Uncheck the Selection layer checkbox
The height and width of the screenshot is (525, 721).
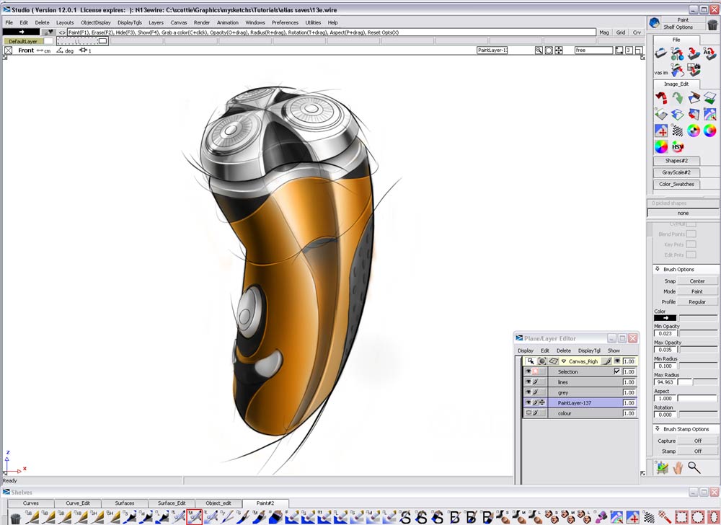point(617,371)
